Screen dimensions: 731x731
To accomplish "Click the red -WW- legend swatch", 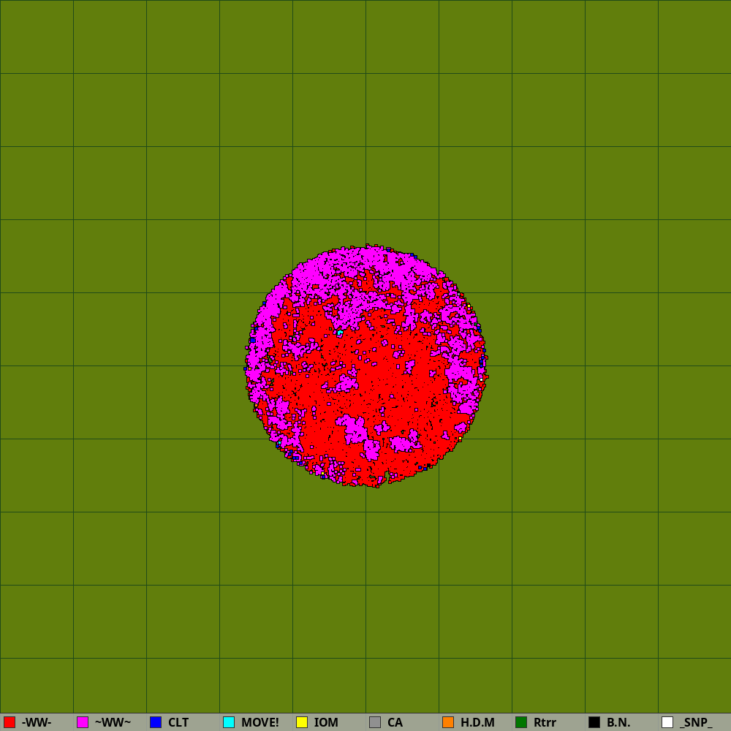I will (10, 722).
